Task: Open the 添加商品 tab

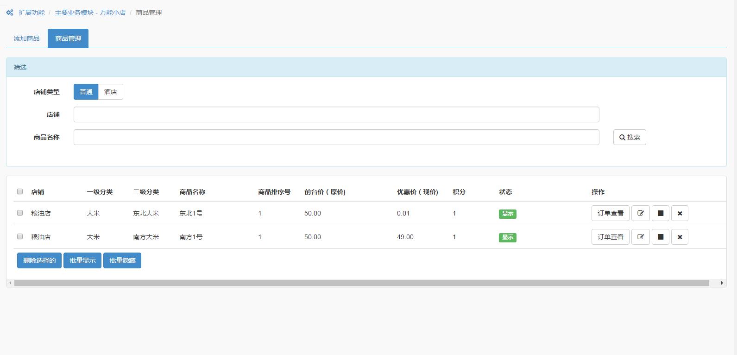Action: (x=26, y=38)
